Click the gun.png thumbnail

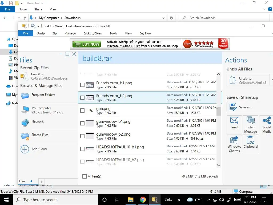click(x=90, y=111)
